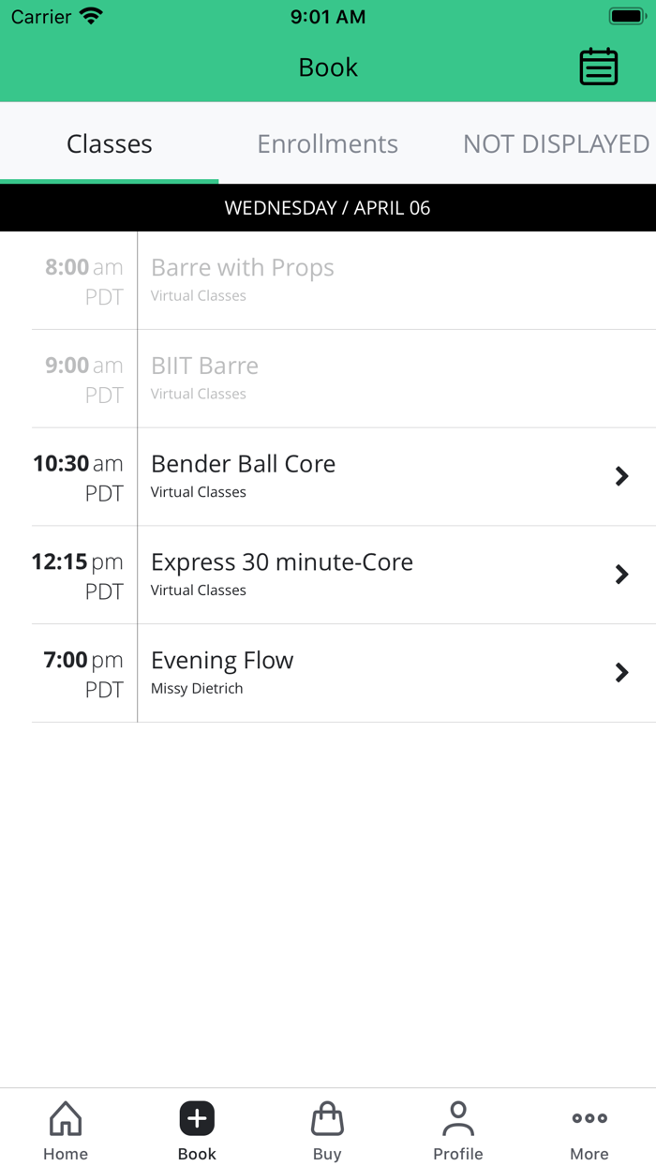656x1166 pixels.
Task: Select the Home icon in bottom navigation
Action: click(65, 1124)
